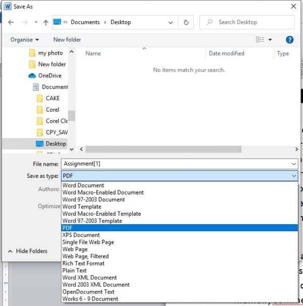Select Desktop in navigation tree

(35, 143)
